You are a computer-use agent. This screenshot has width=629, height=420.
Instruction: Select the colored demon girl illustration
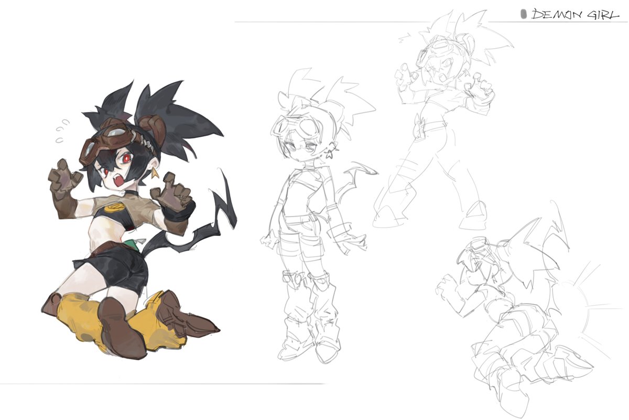(x=140, y=220)
